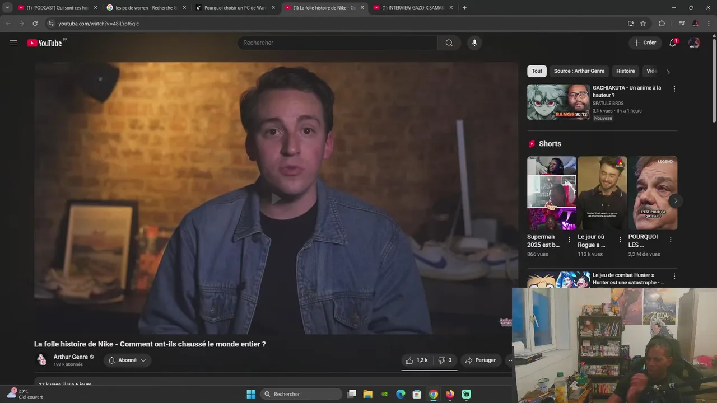717x403 pixels.
Task: Open GACHIAKUTA video title link
Action: coord(627,91)
